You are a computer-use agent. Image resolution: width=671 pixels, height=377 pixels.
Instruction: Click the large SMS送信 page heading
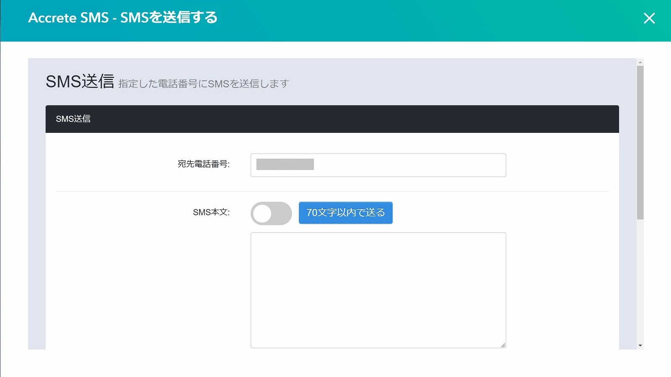80,82
